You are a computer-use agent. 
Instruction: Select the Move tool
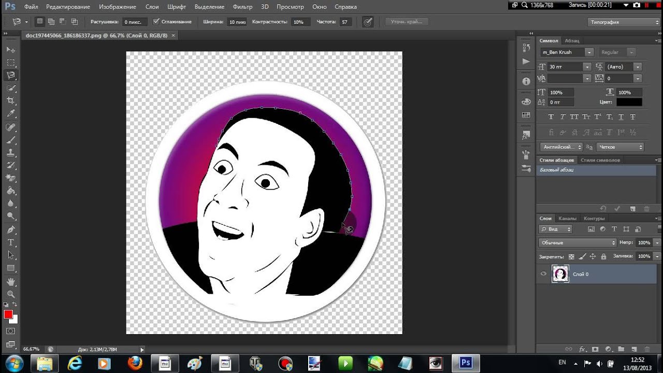click(x=11, y=50)
